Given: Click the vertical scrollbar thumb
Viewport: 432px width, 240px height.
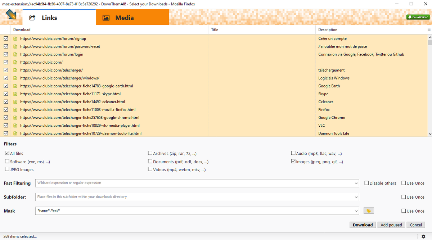Looking at the screenshot, I should 429,42.
